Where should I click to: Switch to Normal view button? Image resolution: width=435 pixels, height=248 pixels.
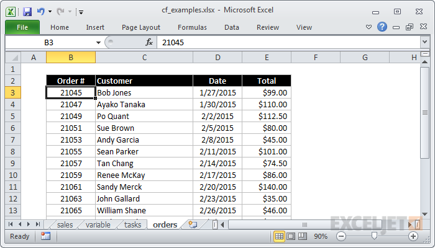click(279, 236)
